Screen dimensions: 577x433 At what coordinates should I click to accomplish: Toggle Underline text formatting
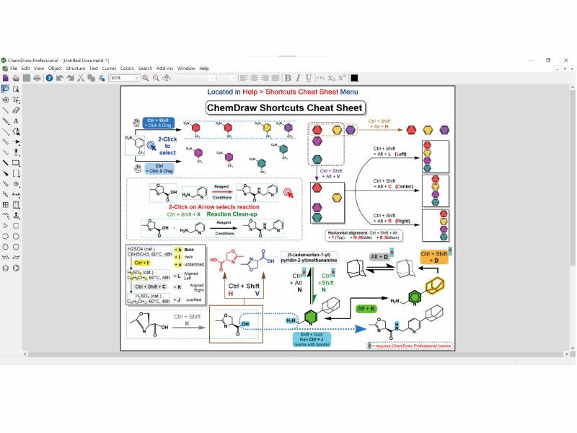click(x=309, y=78)
